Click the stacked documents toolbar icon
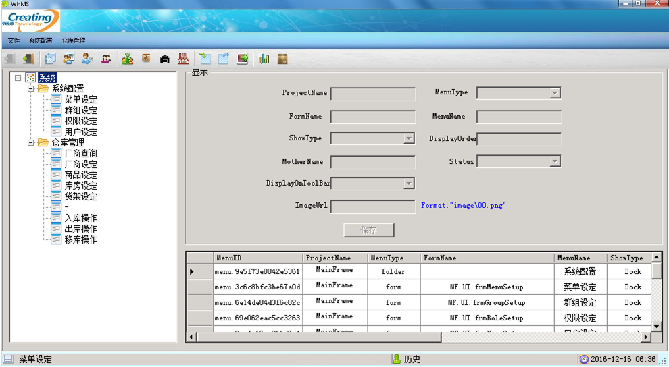Screen dimensions: 669x367 coord(50,59)
